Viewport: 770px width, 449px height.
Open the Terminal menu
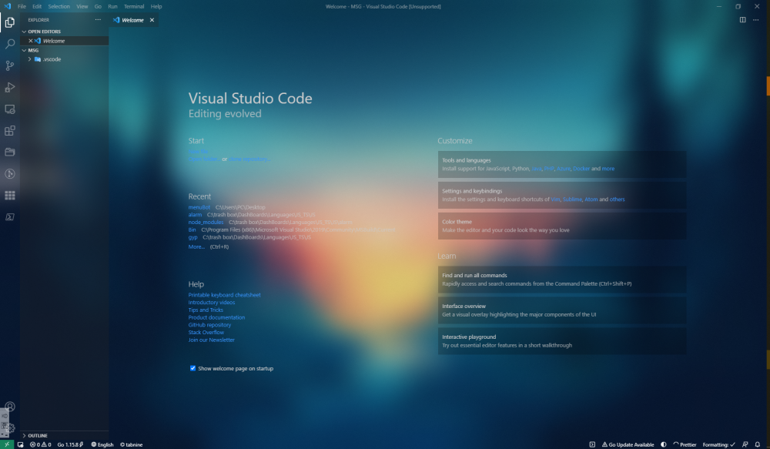[x=133, y=6]
